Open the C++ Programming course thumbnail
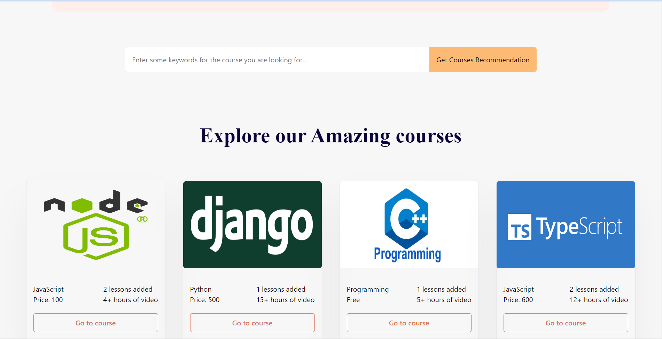 point(409,224)
